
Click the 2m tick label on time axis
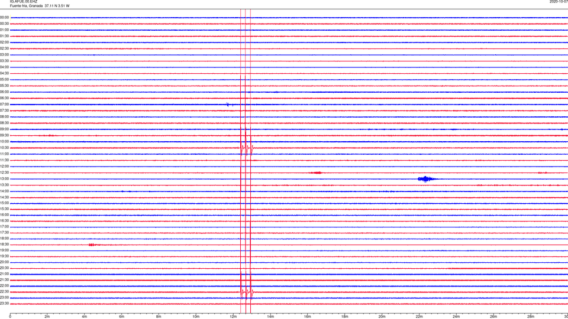coord(47,317)
